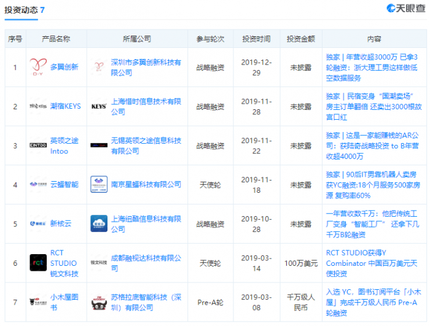Click the date 2019-03-08 cell

(x=256, y=302)
